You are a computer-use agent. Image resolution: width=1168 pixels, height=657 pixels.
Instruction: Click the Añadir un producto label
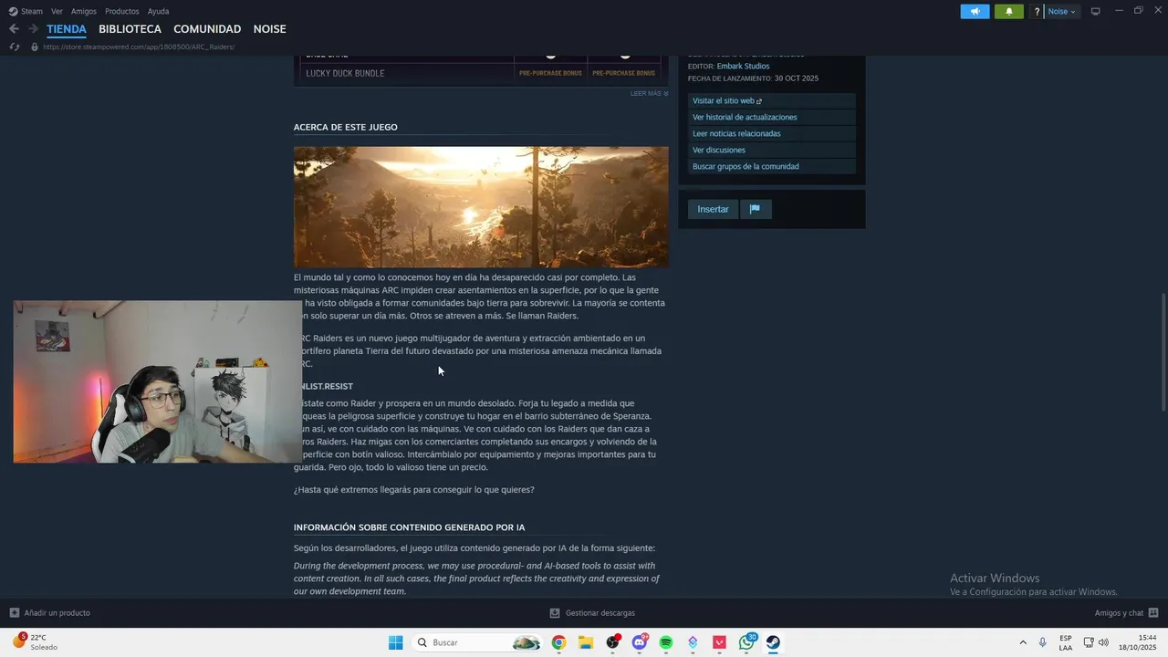tap(57, 613)
